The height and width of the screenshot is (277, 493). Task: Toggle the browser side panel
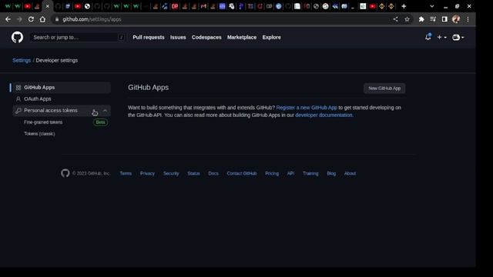444,19
